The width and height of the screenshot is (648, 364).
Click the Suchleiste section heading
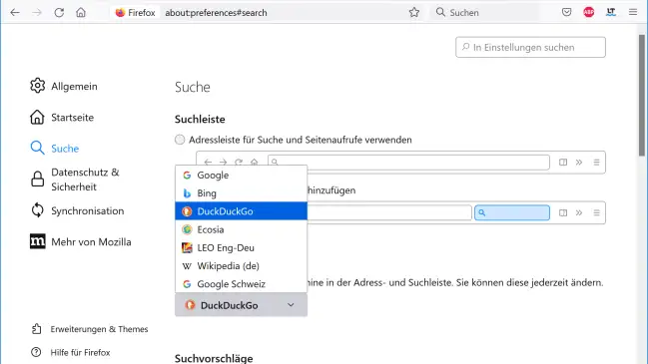200,120
